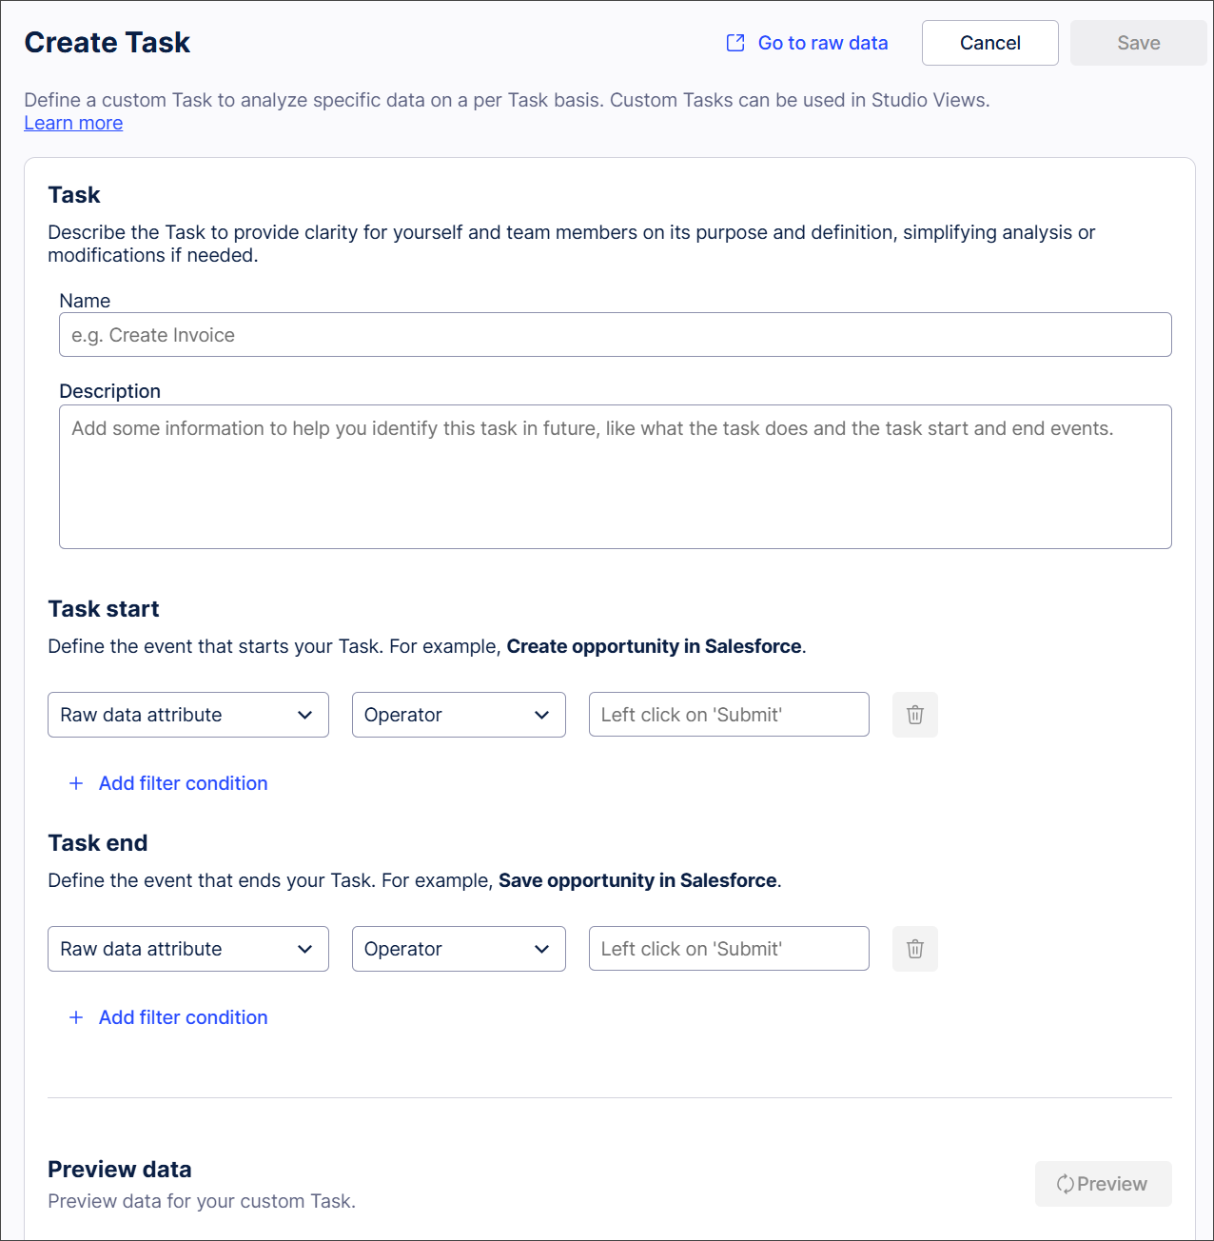Screen dimensions: 1214x1241
Task: Open the Raw data attribute dropdown under Task start
Action: (x=187, y=715)
